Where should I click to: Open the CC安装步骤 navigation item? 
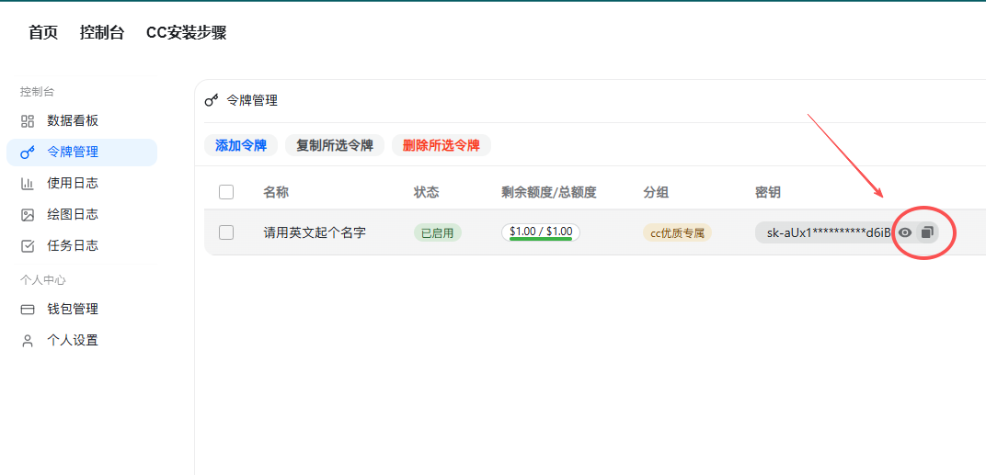click(186, 33)
